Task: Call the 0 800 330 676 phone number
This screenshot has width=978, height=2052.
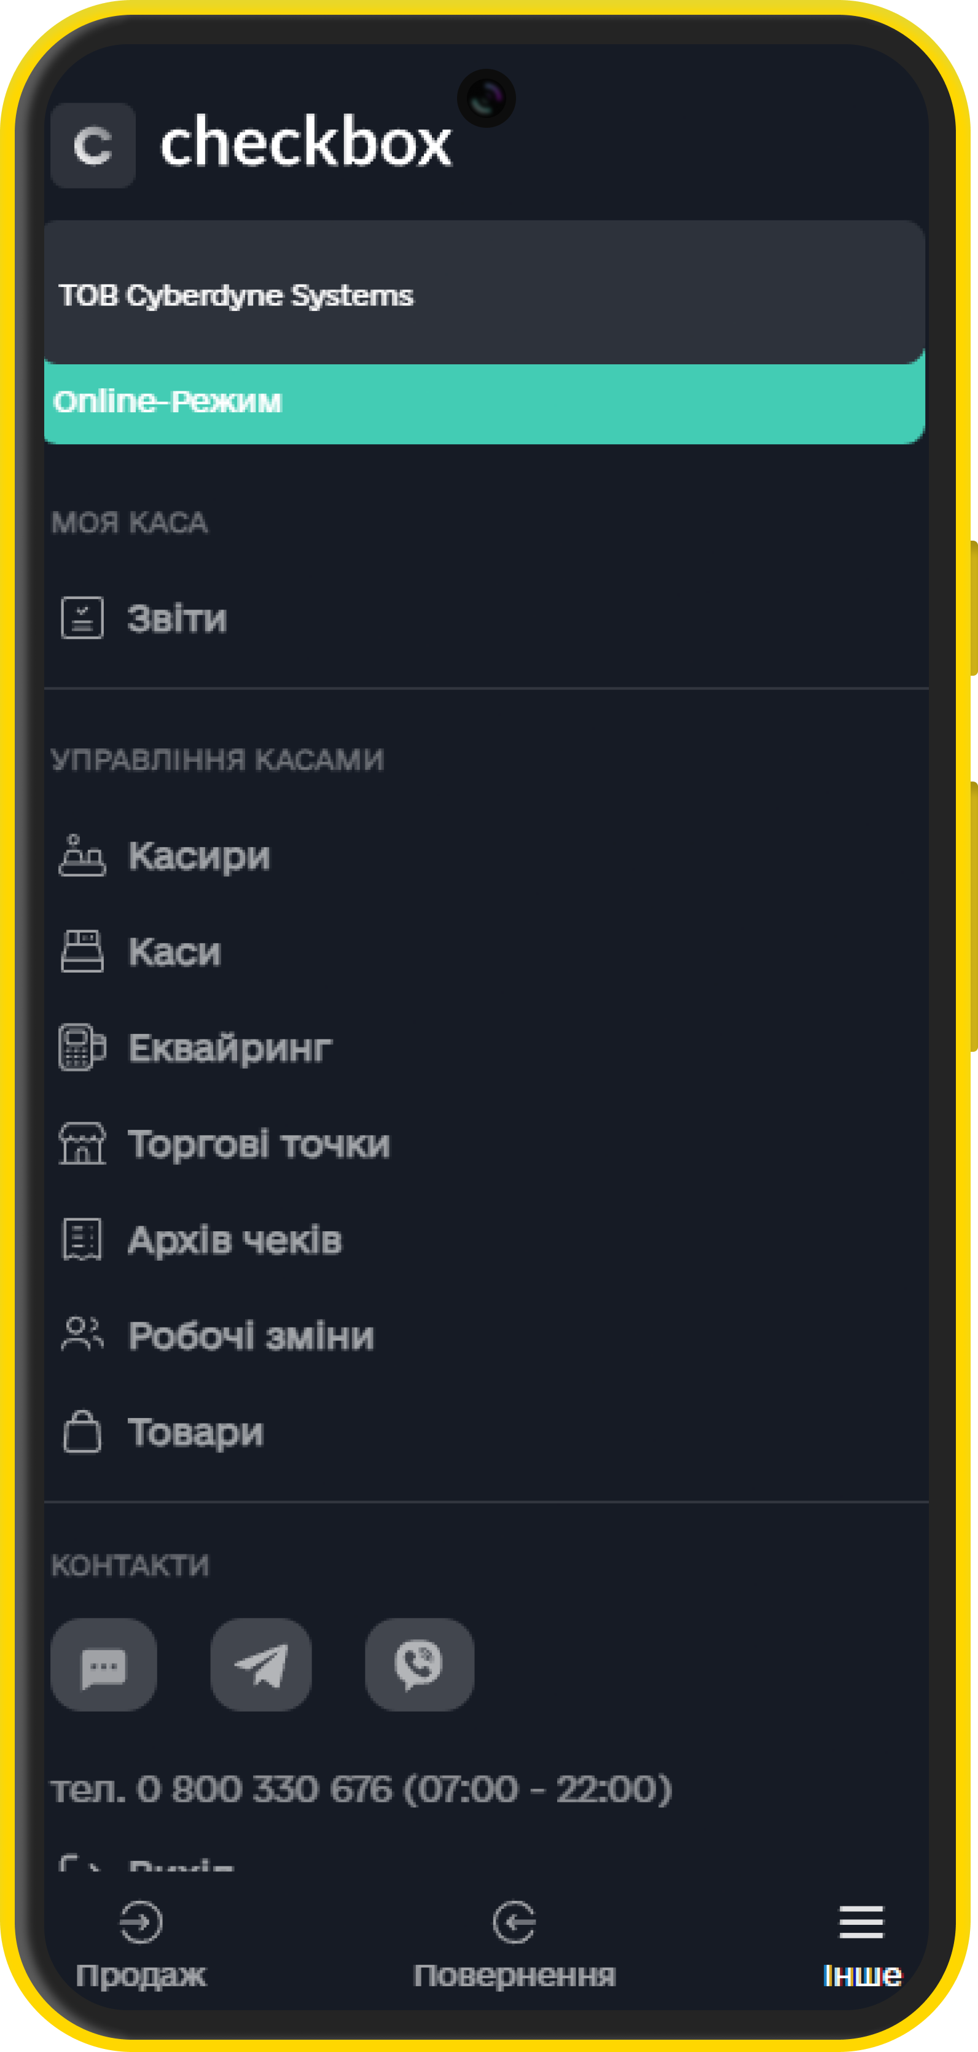Action: click(361, 1789)
